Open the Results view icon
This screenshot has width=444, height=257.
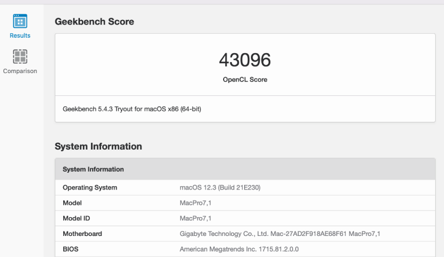pos(20,21)
